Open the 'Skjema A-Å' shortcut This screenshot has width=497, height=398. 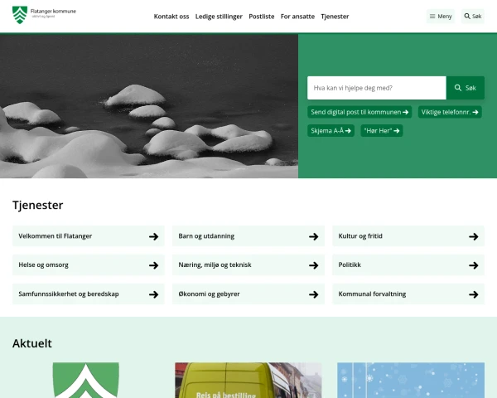(331, 131)
